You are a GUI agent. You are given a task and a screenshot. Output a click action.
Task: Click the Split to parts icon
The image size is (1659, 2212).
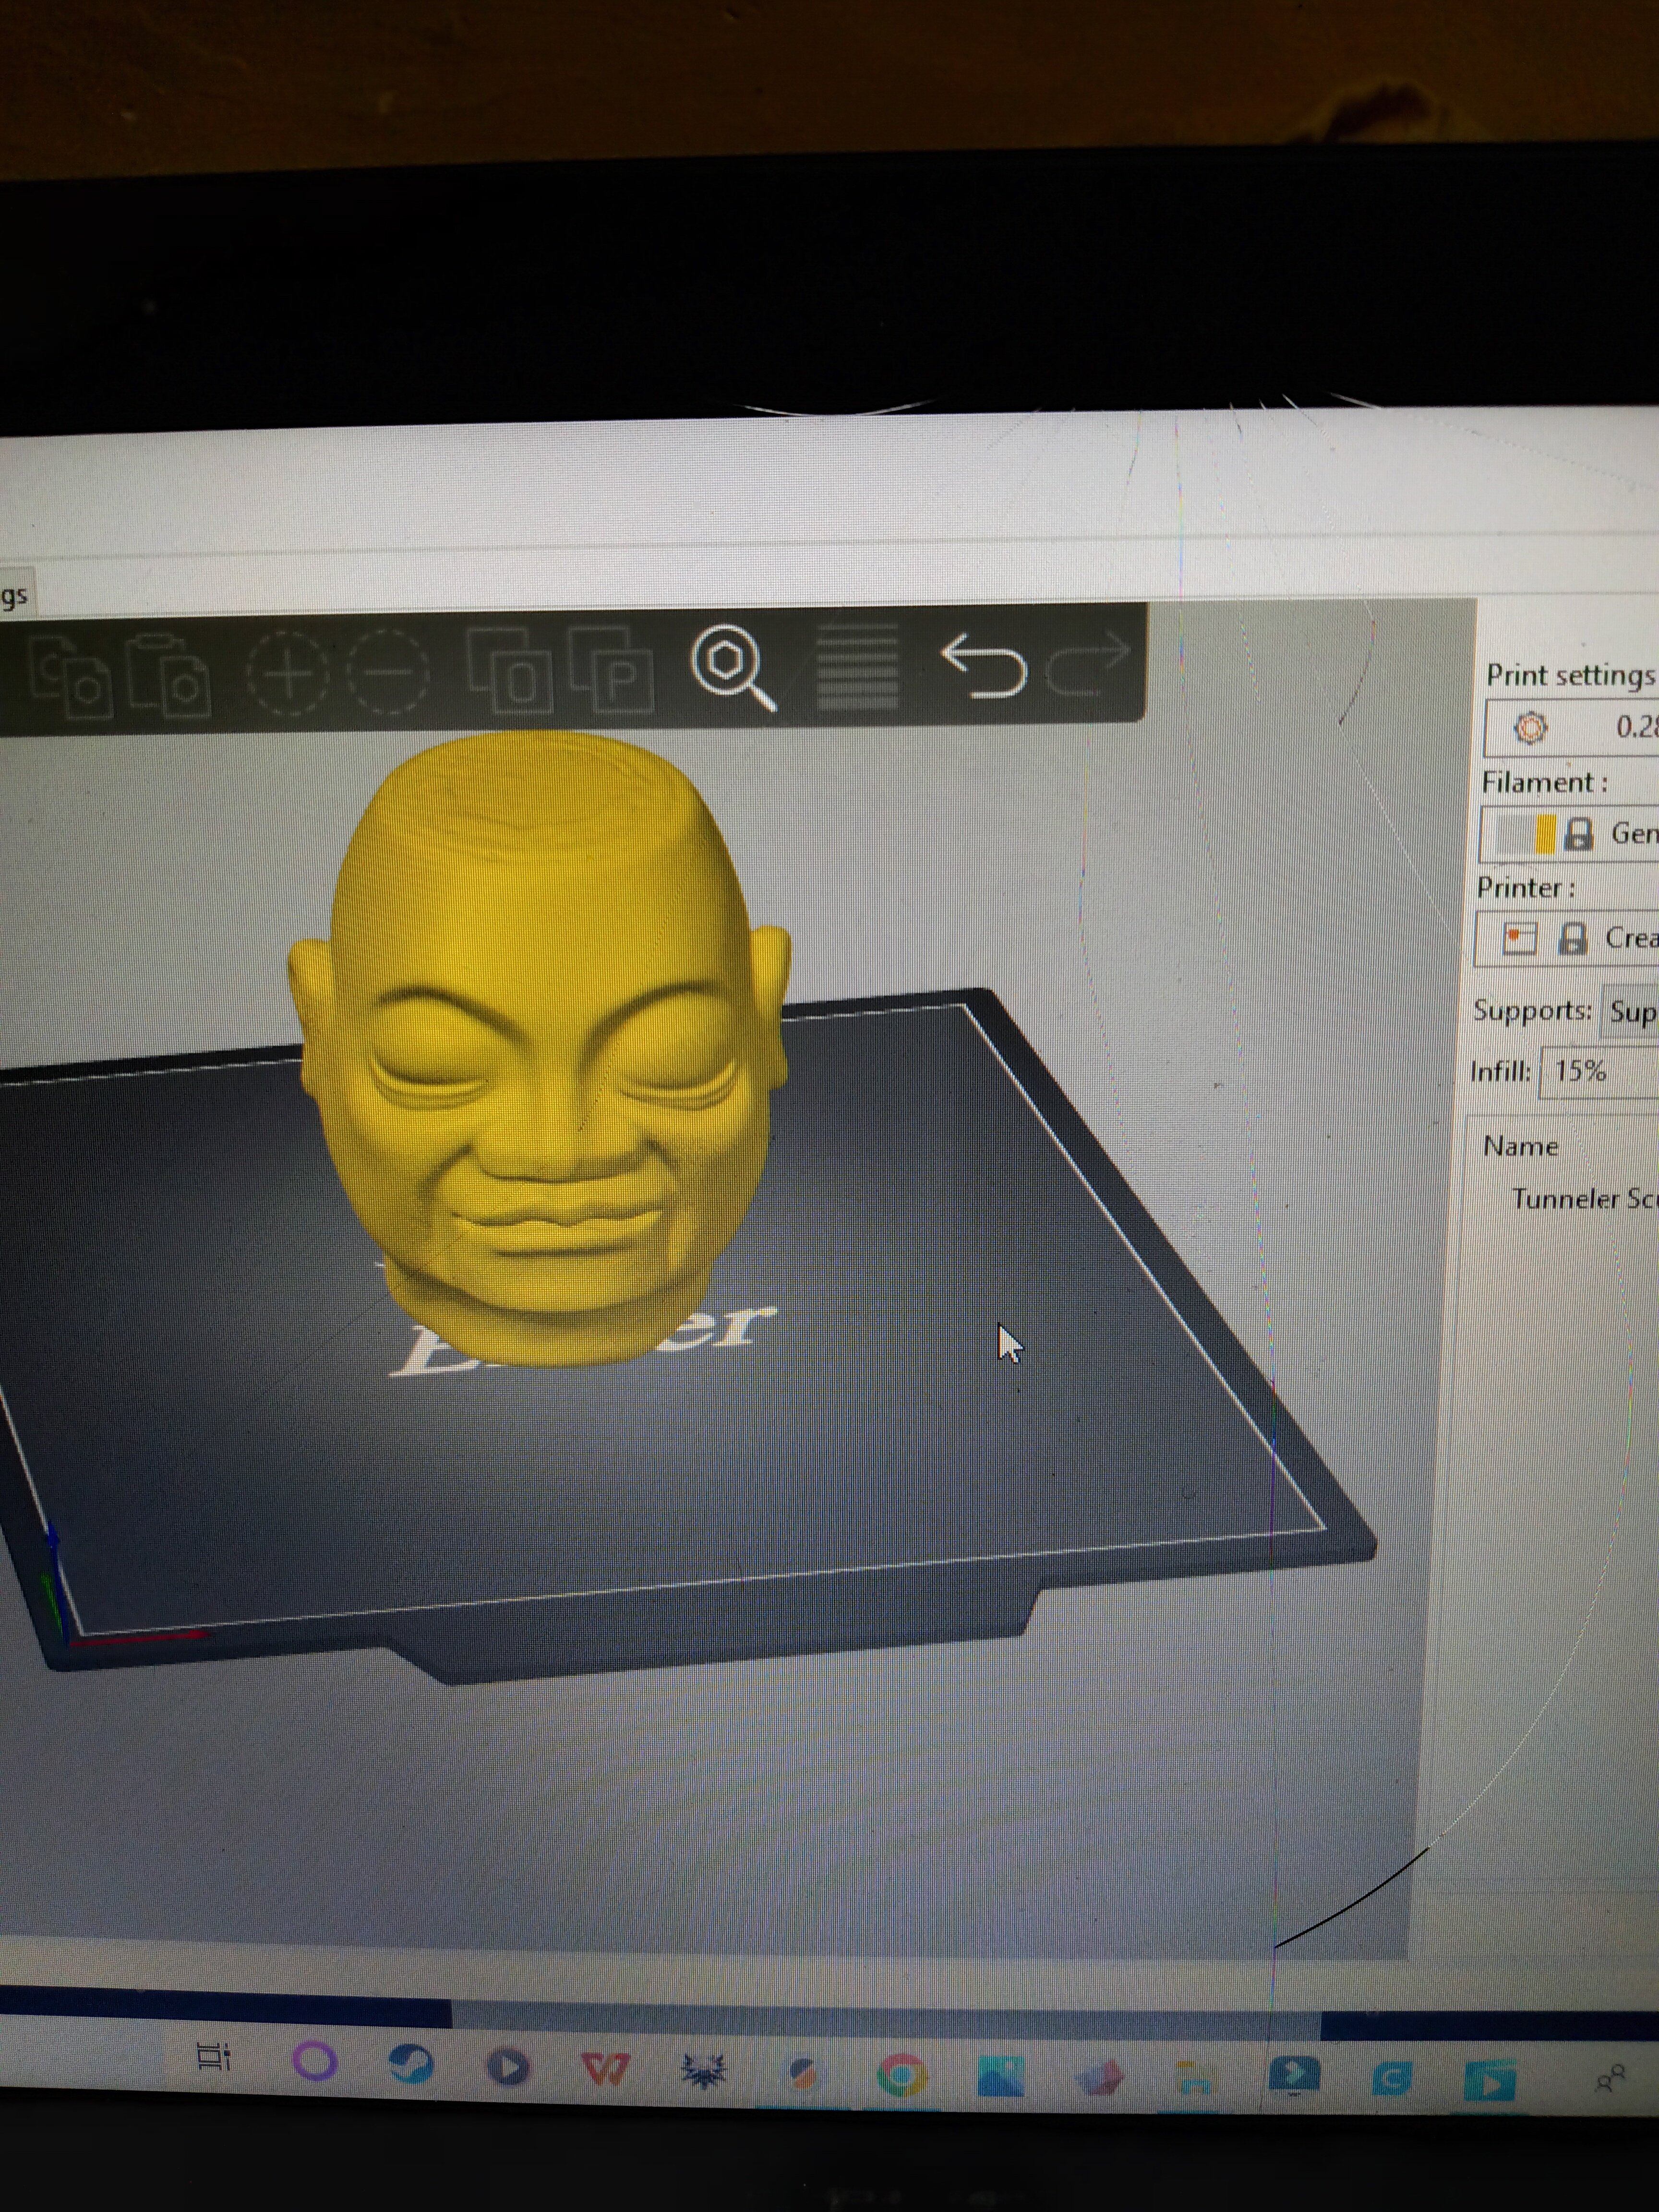[611, 669]
